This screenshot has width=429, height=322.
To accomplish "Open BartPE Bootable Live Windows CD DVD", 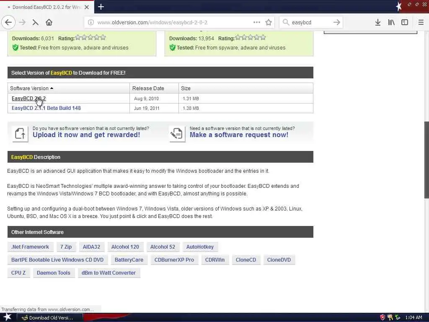I will tap(57, 260).
